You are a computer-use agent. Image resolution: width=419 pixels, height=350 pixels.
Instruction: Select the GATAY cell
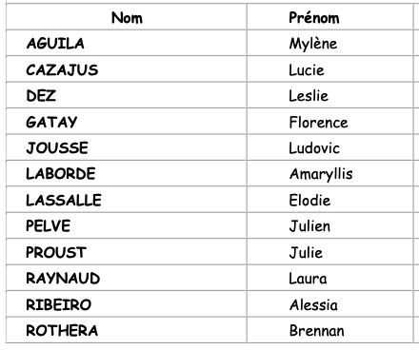click(x=127, y=122)
